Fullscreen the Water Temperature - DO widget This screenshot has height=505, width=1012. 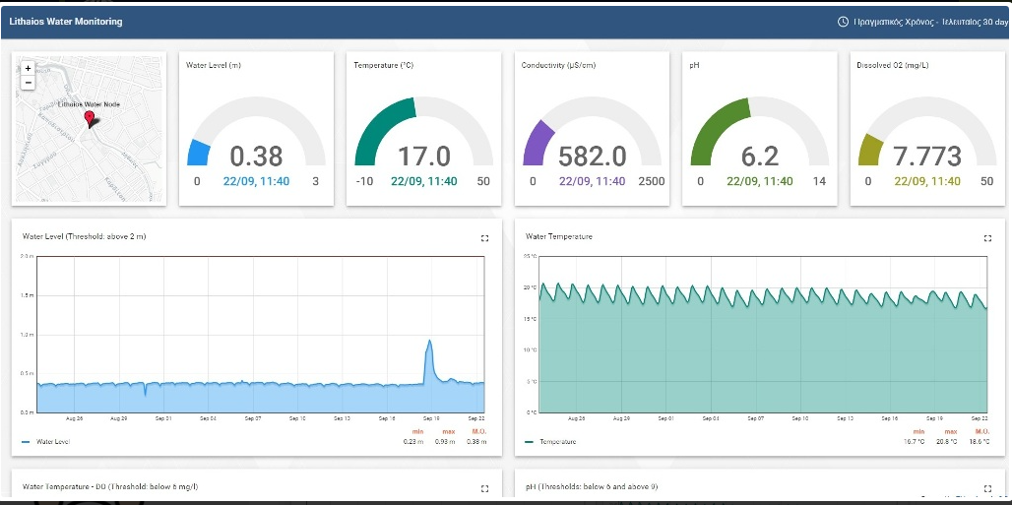[x=484, y=487]
